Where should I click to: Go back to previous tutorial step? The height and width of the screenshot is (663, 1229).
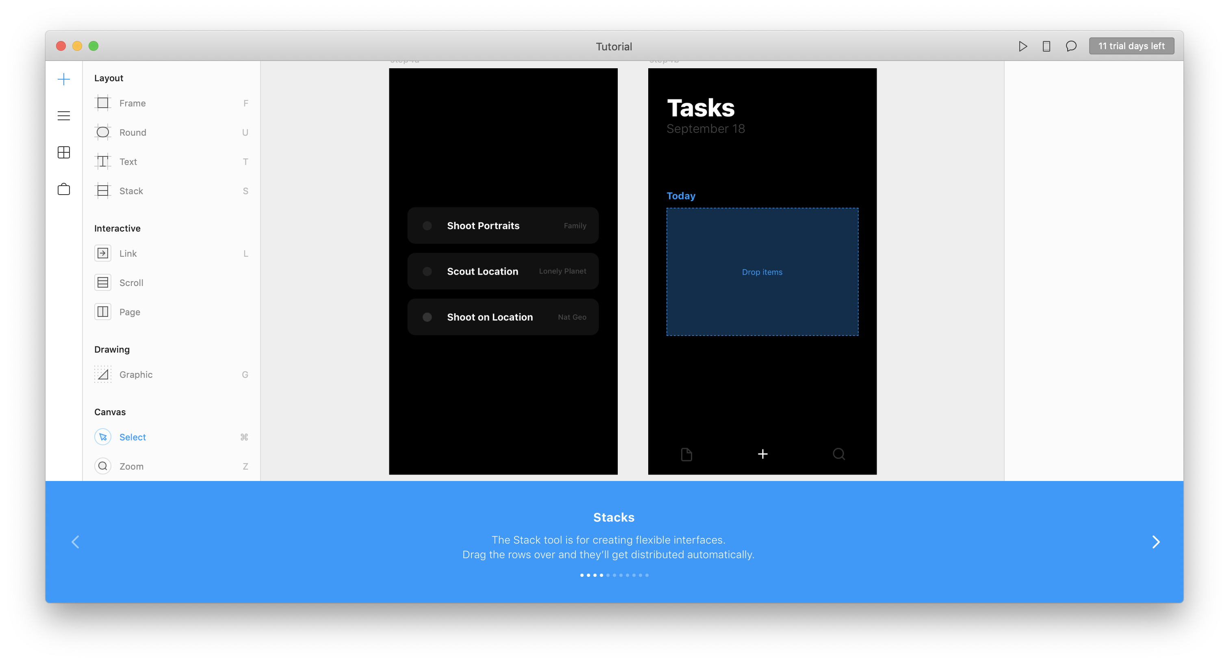(x=75, y=542)
